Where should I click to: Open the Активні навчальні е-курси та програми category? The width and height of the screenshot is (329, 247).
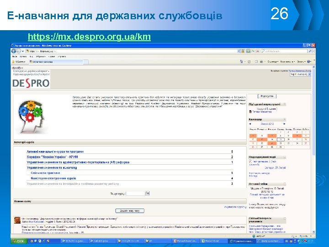tap(55, 151)
